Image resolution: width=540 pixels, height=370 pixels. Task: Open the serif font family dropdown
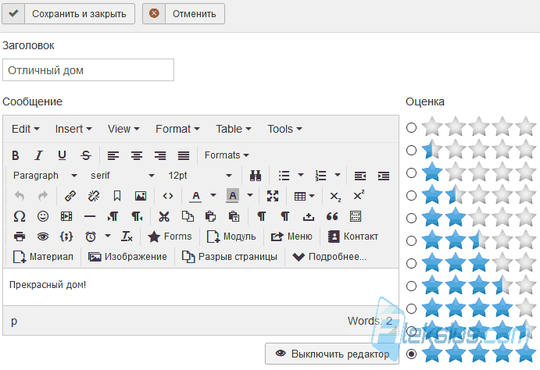click(x=122, y=176)
